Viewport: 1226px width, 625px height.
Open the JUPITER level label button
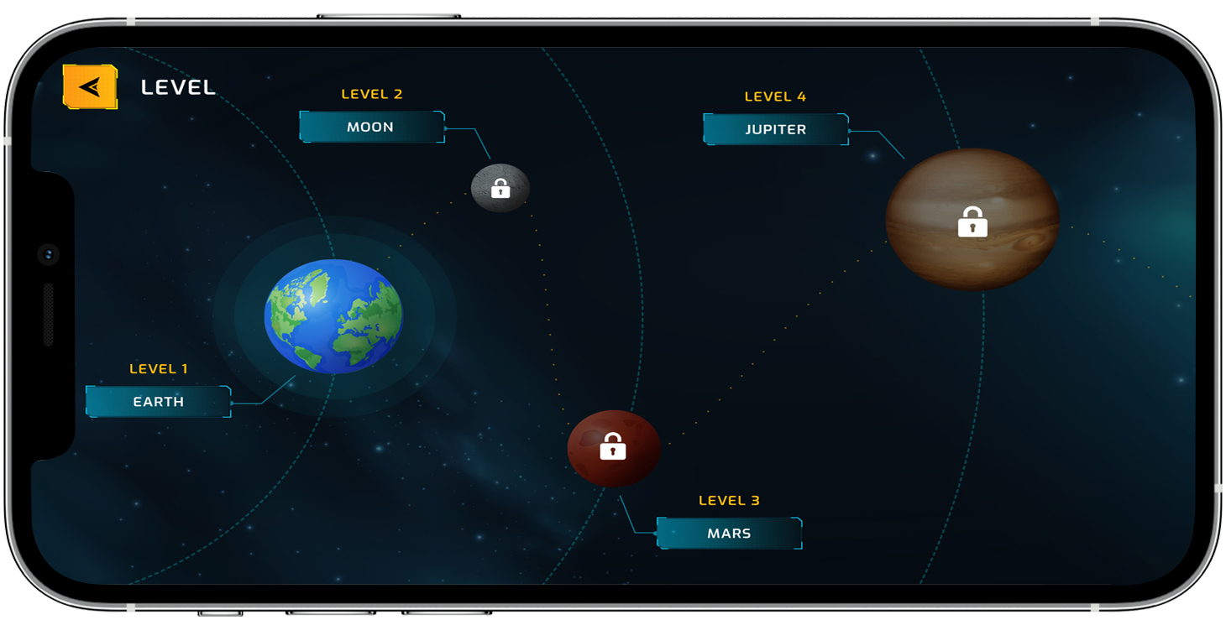[x=775, y=129]
